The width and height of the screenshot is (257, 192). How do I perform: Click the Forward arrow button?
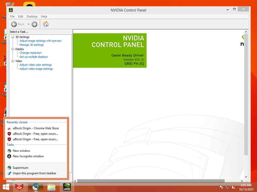(34, 24)
